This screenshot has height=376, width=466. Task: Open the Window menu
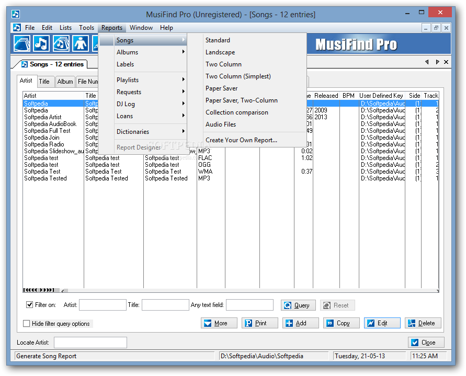(141, 28)
